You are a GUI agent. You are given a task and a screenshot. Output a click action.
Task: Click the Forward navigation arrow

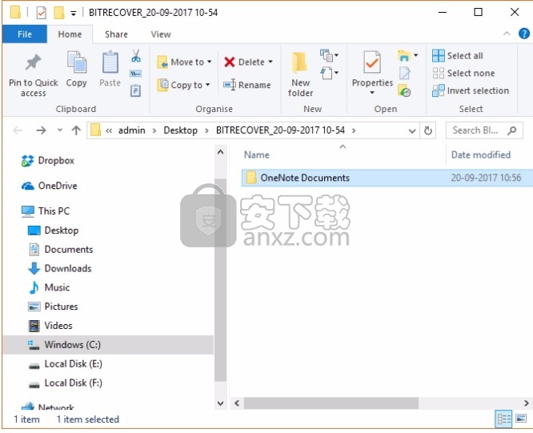pyautogui.click(x=41, y=130)
